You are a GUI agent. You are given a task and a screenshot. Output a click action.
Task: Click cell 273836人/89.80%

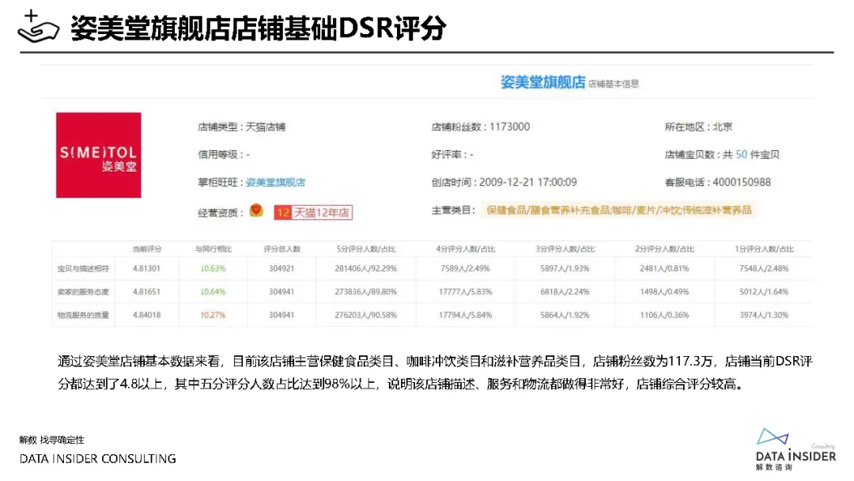click(x=366, y=292)
